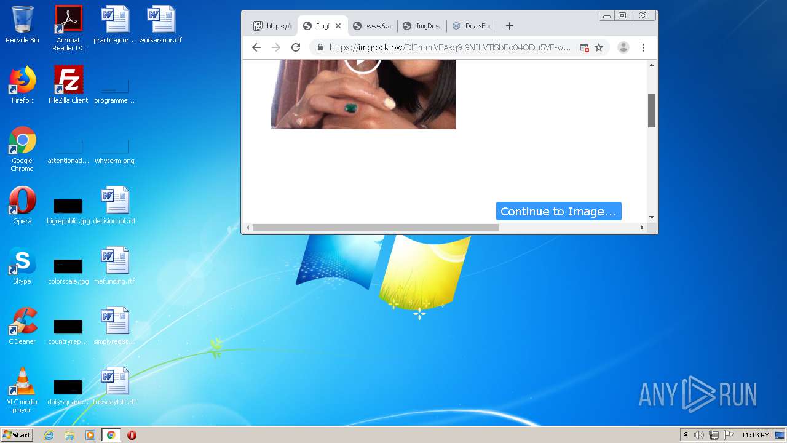Screen dimensions: 787x443
Task: Select Chrome taskbar button
Action: coord(111,435)
